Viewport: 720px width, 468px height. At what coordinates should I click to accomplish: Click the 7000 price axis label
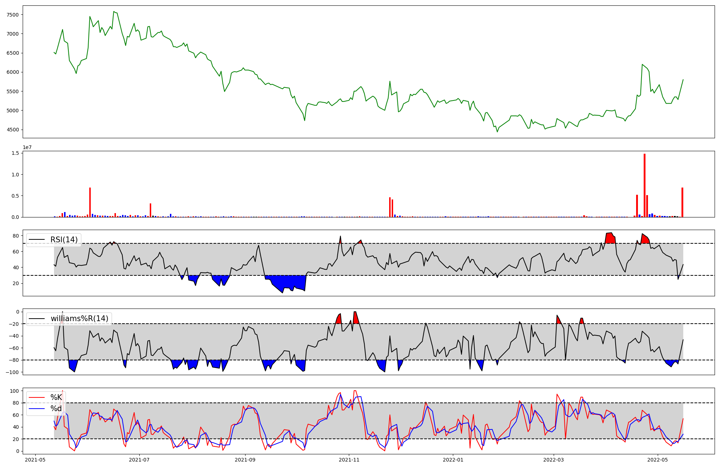click(x=13, y=34)
